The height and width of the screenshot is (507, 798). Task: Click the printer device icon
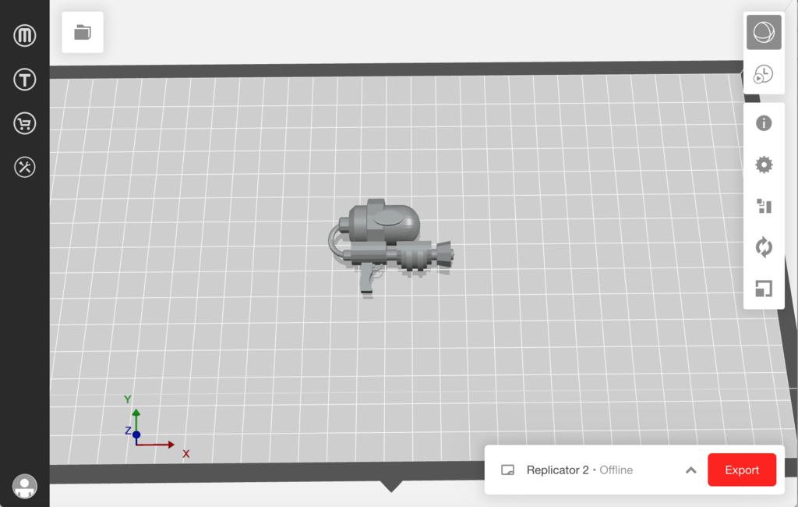coord(507,470)
